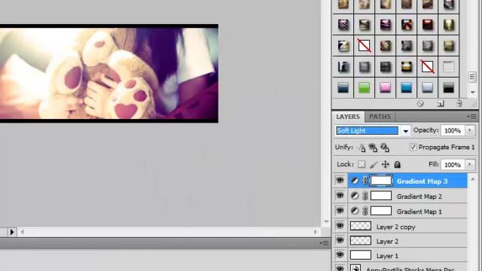Open the Layers panel options menu
The width and height of the screenshot is (482, 271).
(471, 117)
